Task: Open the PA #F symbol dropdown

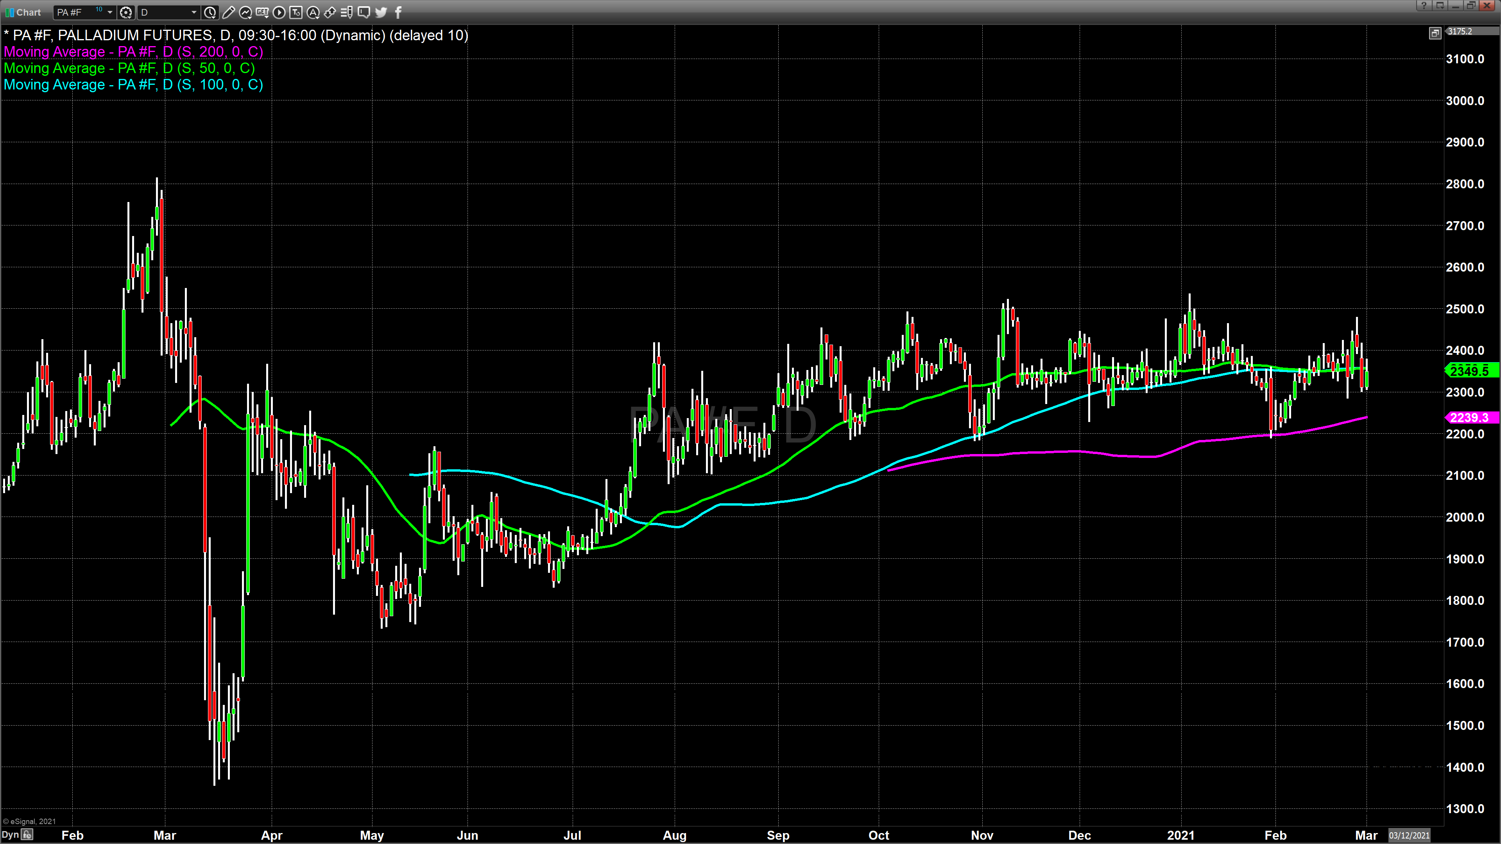Action: point(109,12)
